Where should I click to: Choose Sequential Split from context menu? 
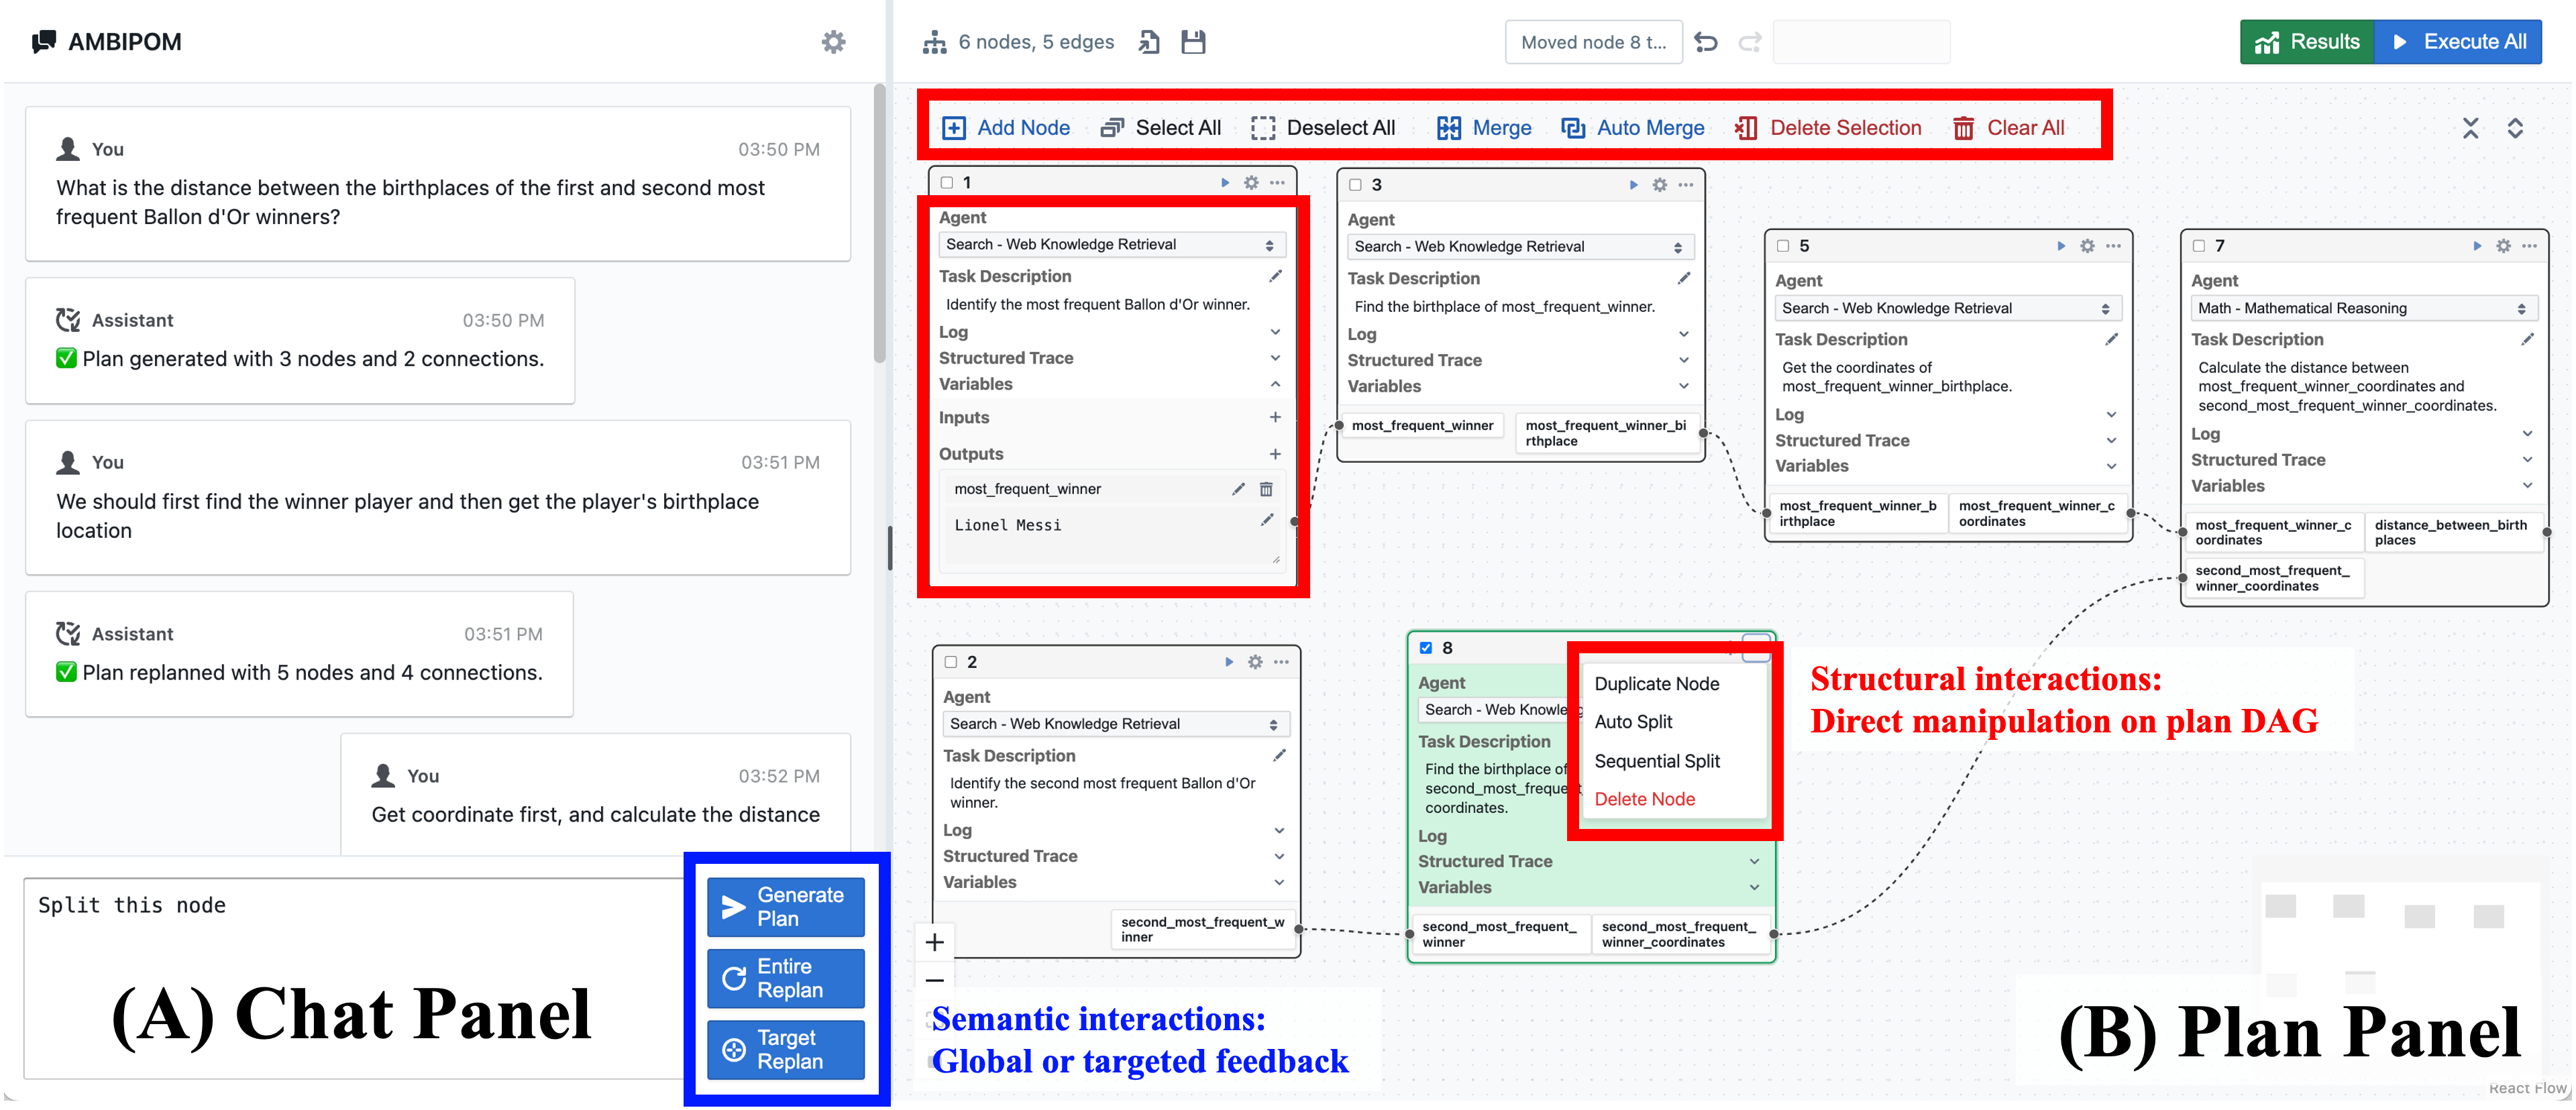(1657, 761)
